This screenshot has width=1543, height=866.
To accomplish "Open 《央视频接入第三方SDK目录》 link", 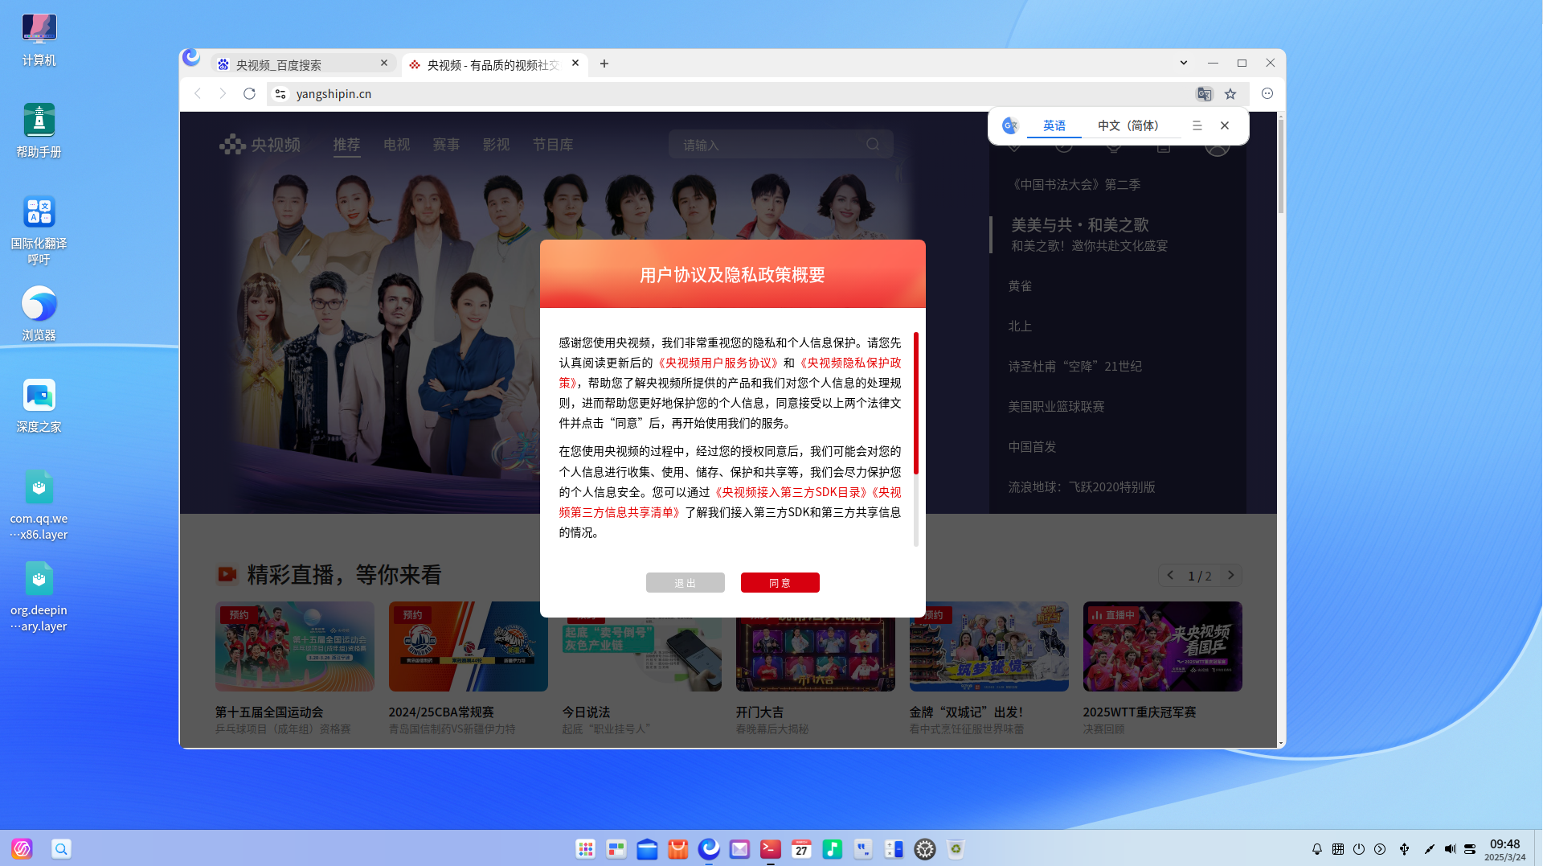I will [791, 492].
